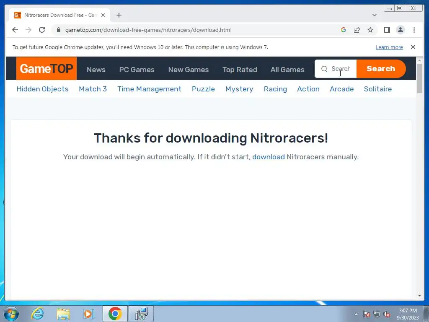The width and height of the screenshot is (429, 322).
Task: Open the installer program taskbar icon
Action: coord(141,314)
